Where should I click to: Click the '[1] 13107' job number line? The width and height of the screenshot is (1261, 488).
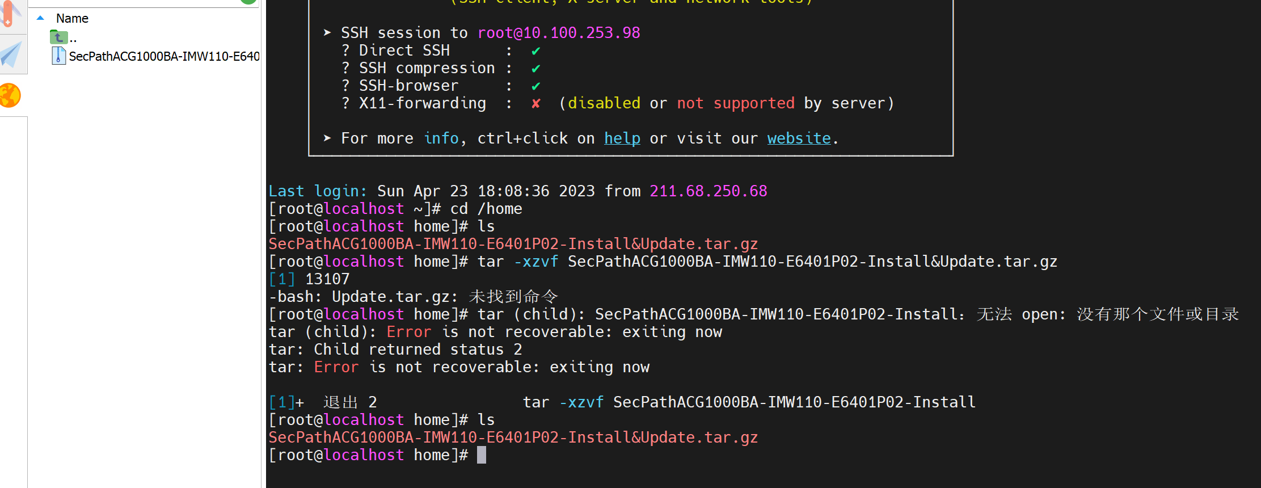(309, 279)
